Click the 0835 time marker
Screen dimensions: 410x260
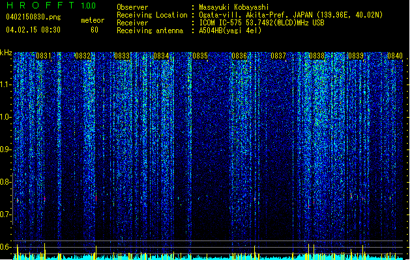(200, 56)
